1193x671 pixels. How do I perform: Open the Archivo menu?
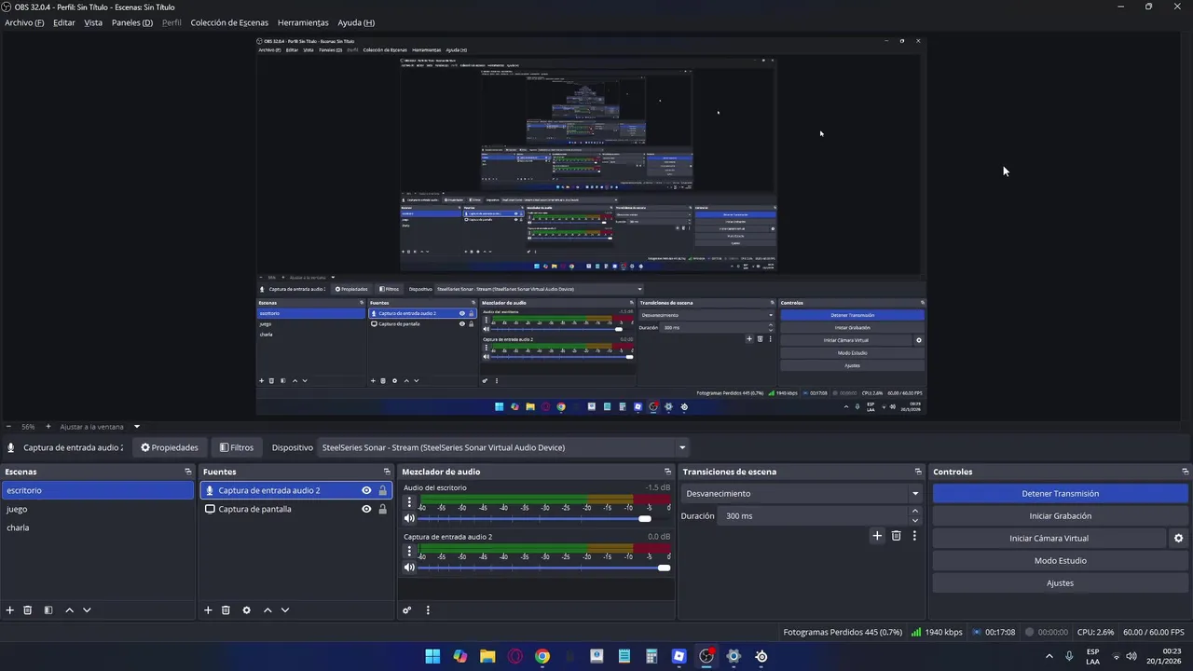pos(24,22)
